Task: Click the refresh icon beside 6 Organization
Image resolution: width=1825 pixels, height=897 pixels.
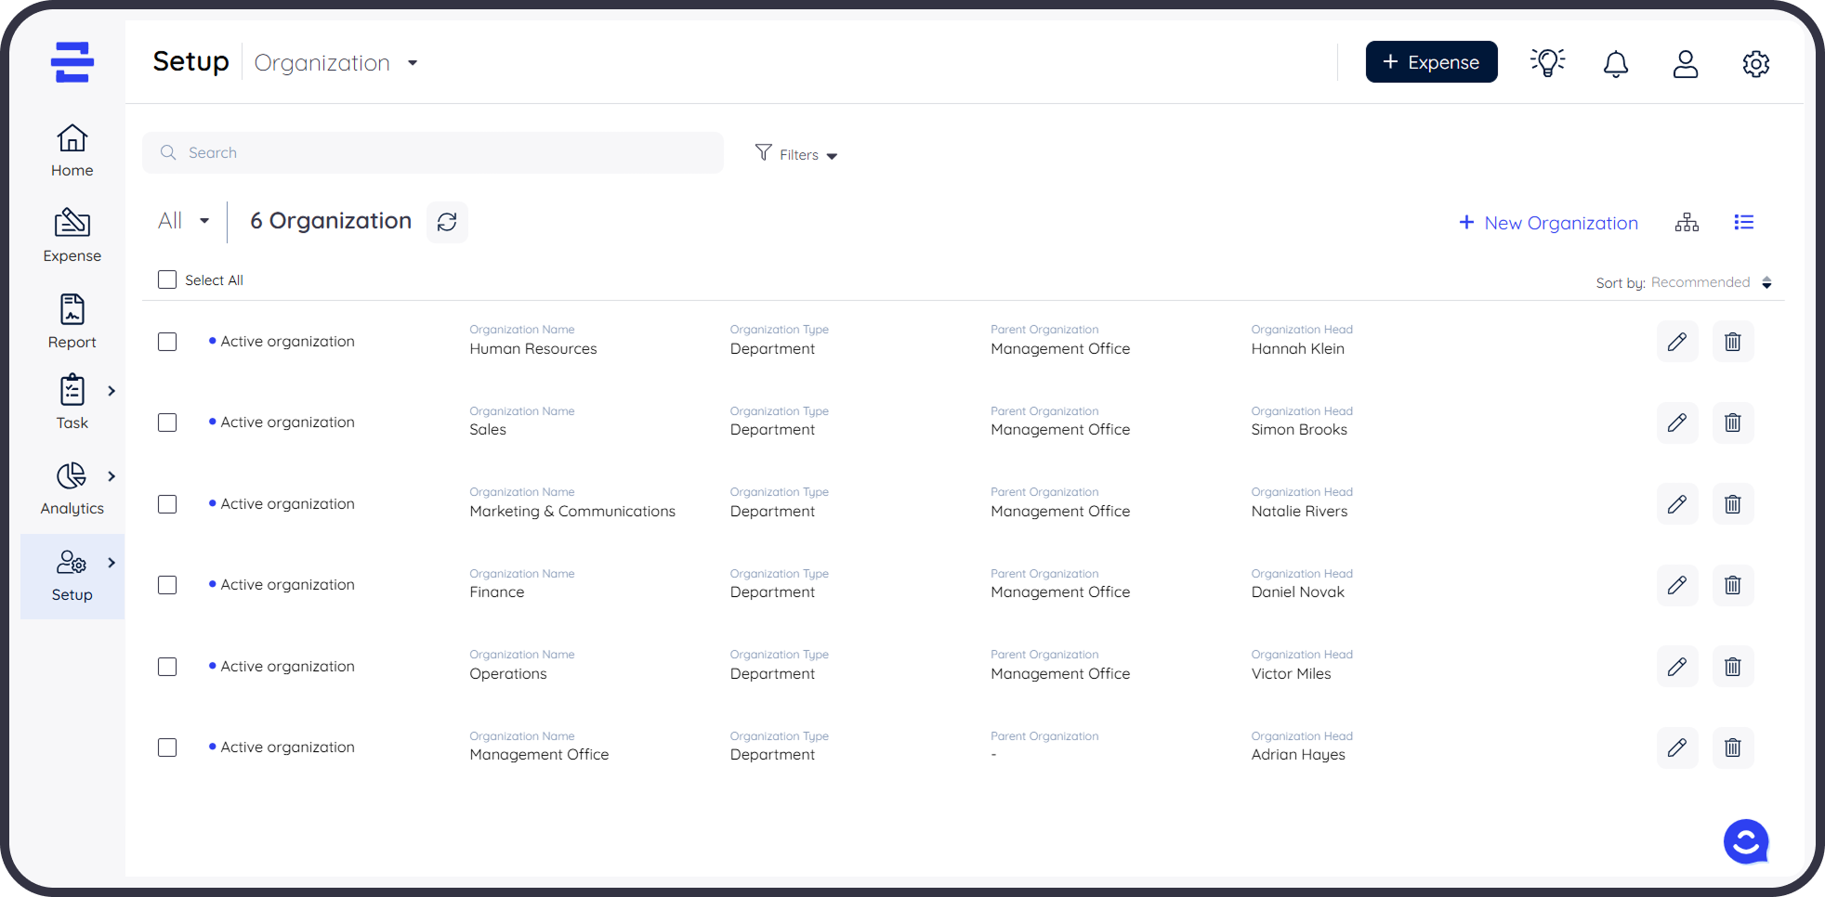Action: coord(447,222)
